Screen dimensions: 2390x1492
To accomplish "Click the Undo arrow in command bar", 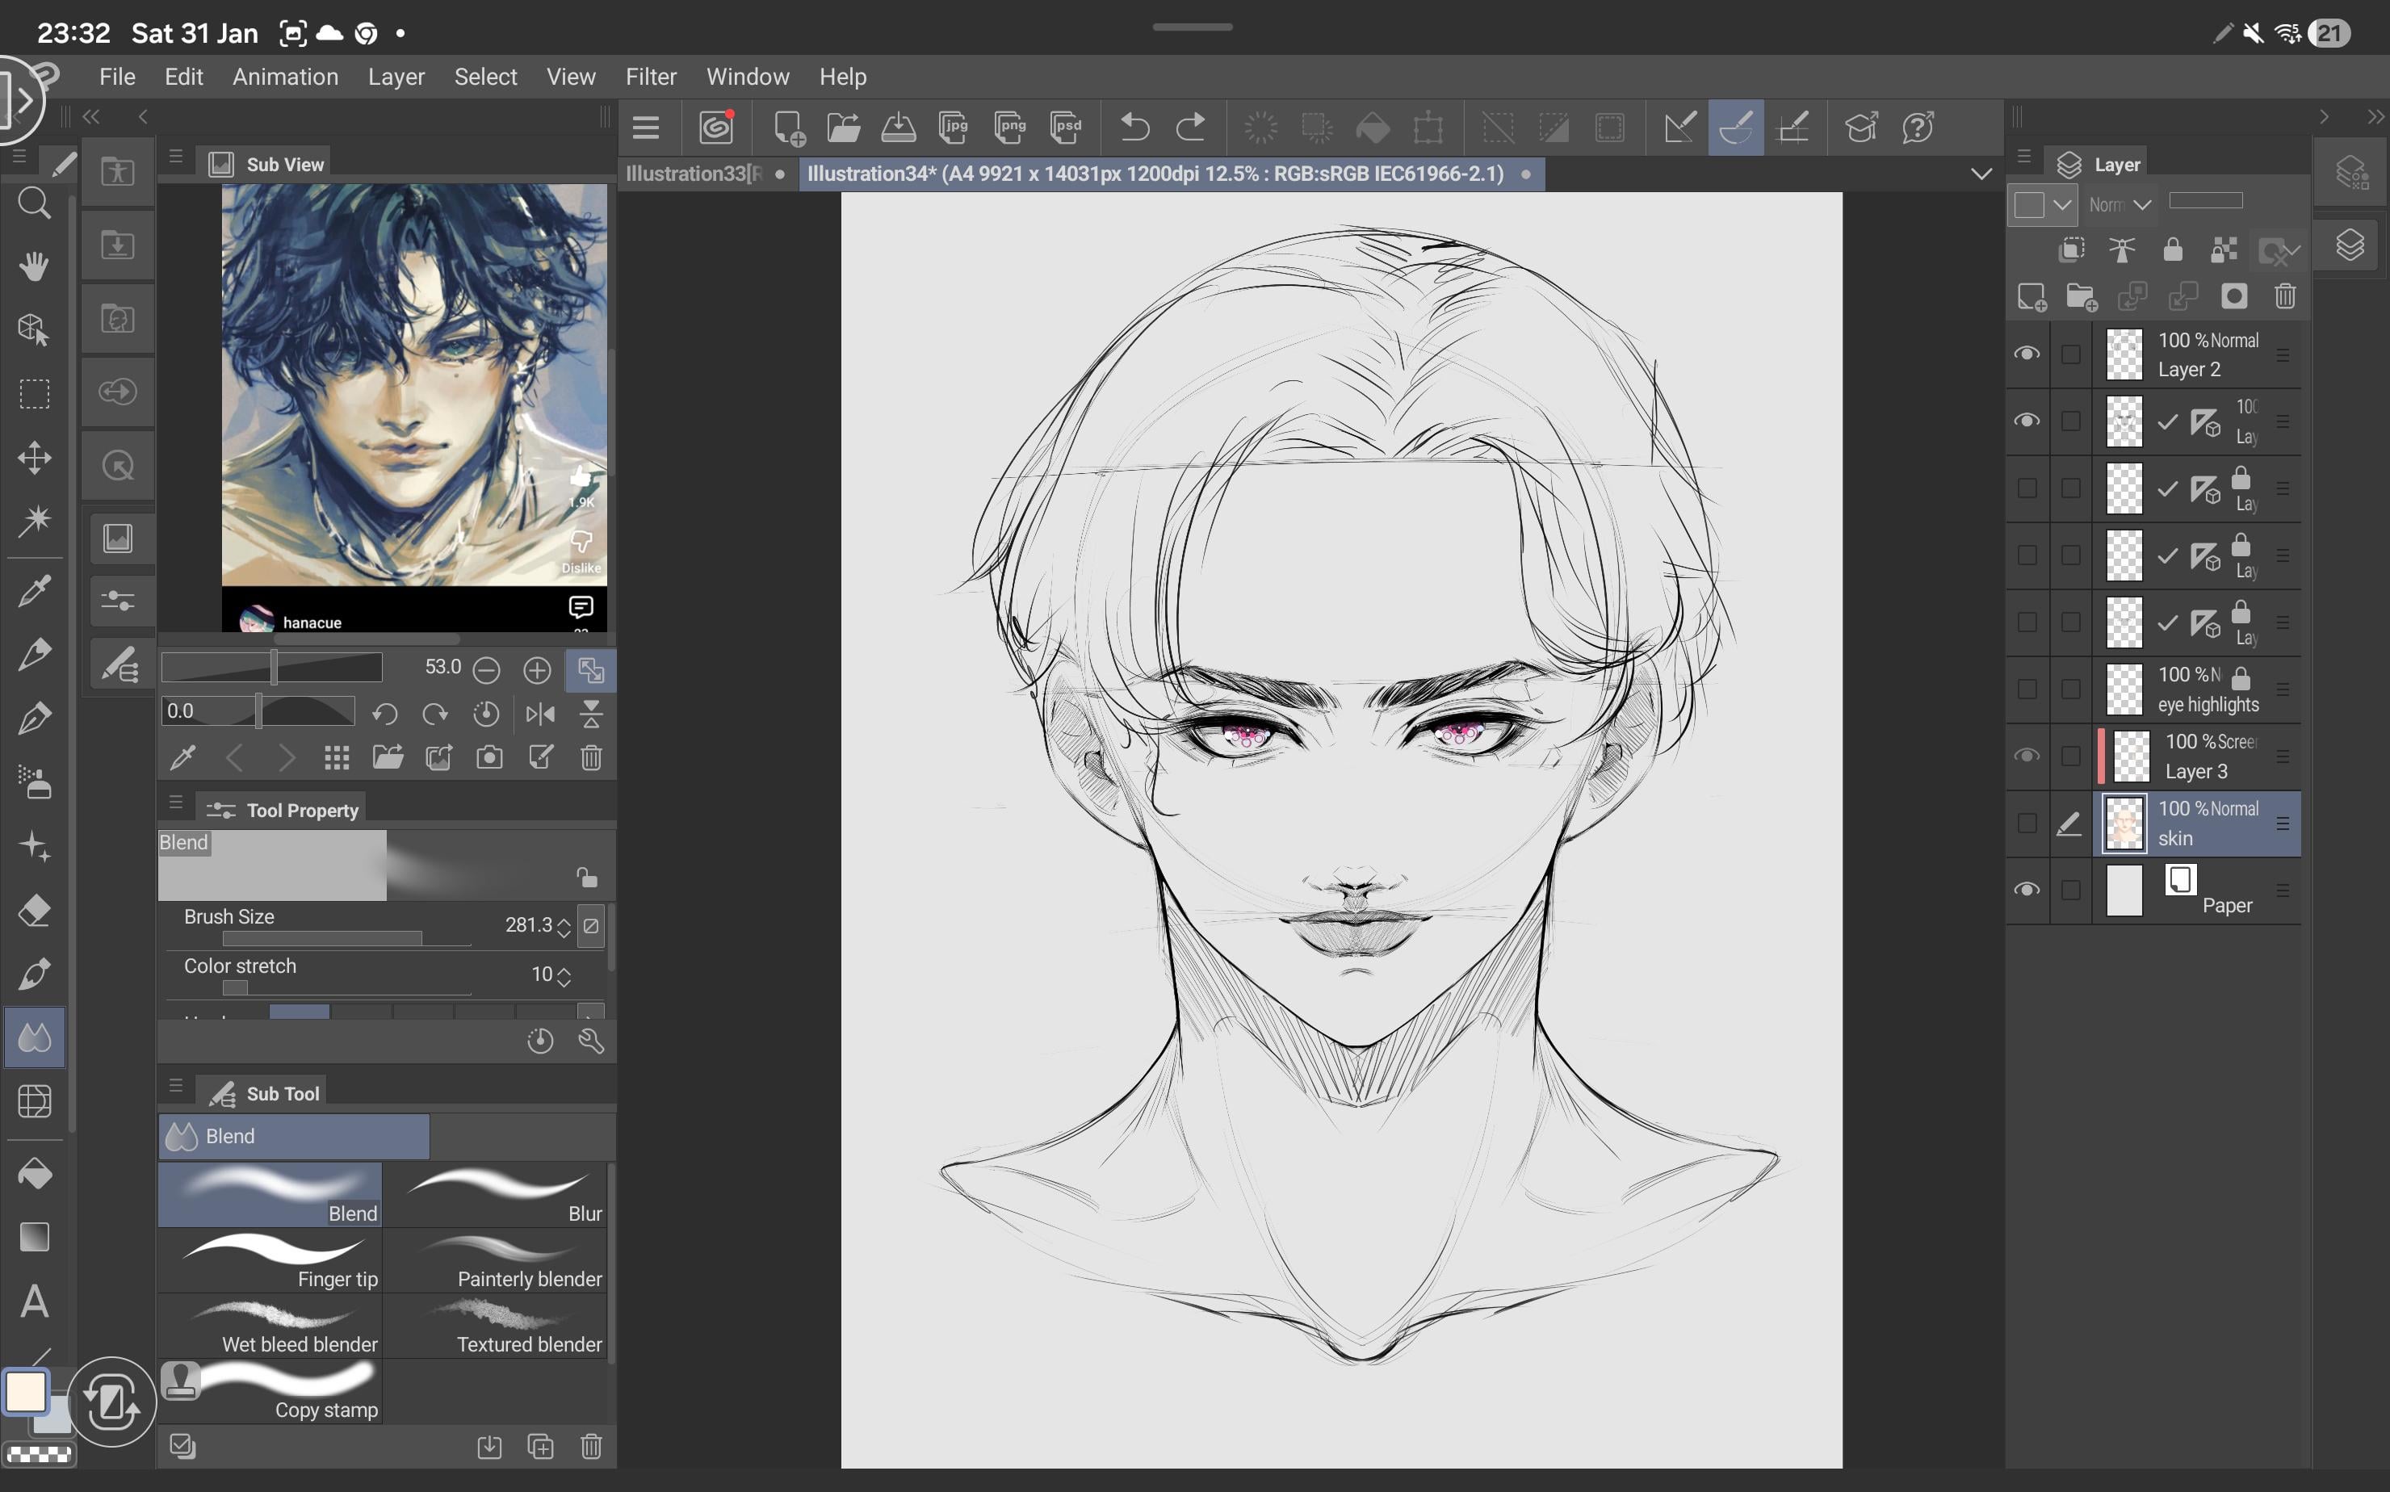I will pos(1134,128).
